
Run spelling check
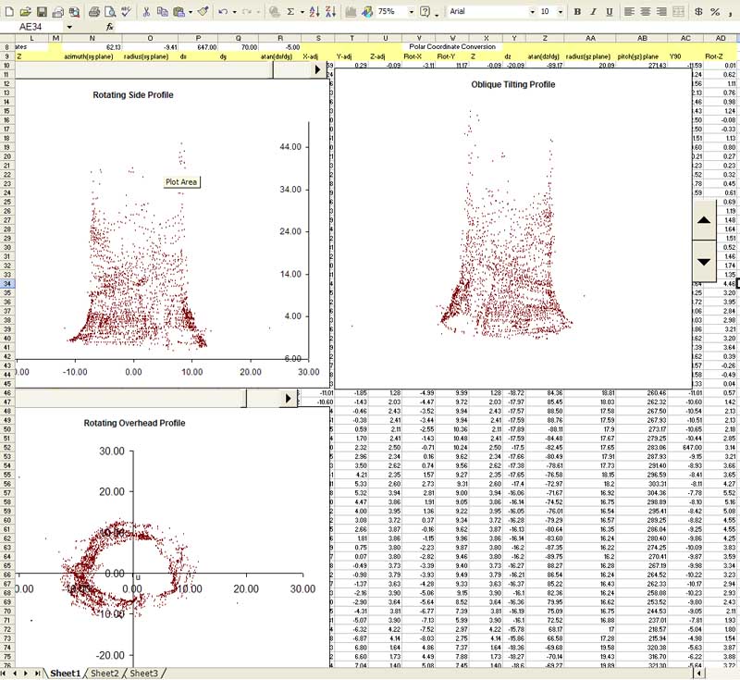tap(126, 12)
